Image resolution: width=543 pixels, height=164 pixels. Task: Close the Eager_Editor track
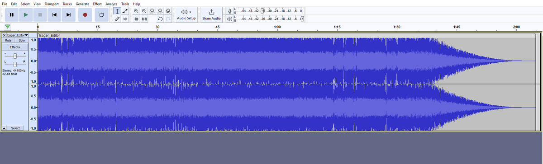click(x=4, y=35)
